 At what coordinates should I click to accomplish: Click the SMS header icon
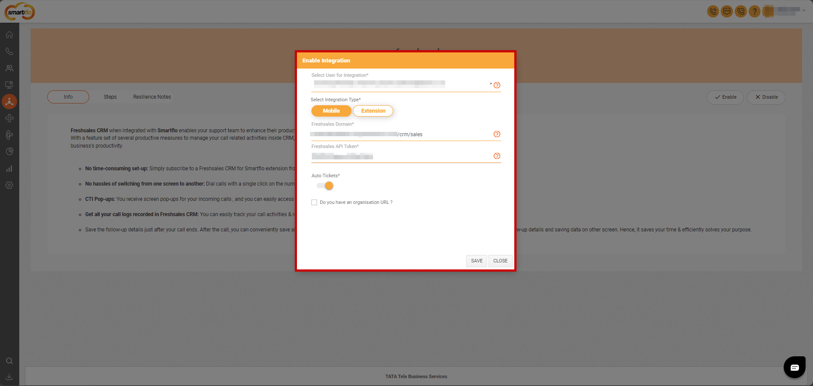[727, 11]
